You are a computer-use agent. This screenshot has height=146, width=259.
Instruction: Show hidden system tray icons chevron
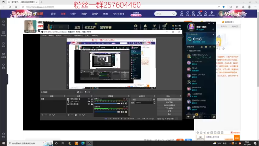[x=230, y=143]
